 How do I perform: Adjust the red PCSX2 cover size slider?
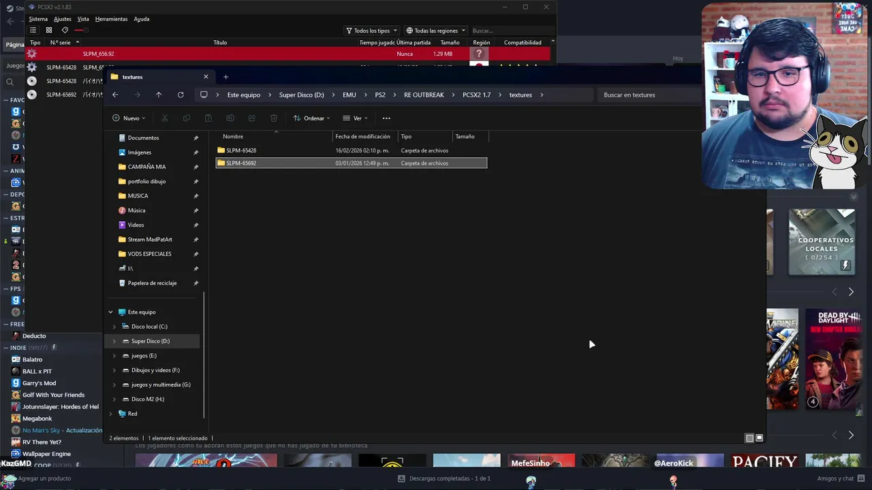80,30
